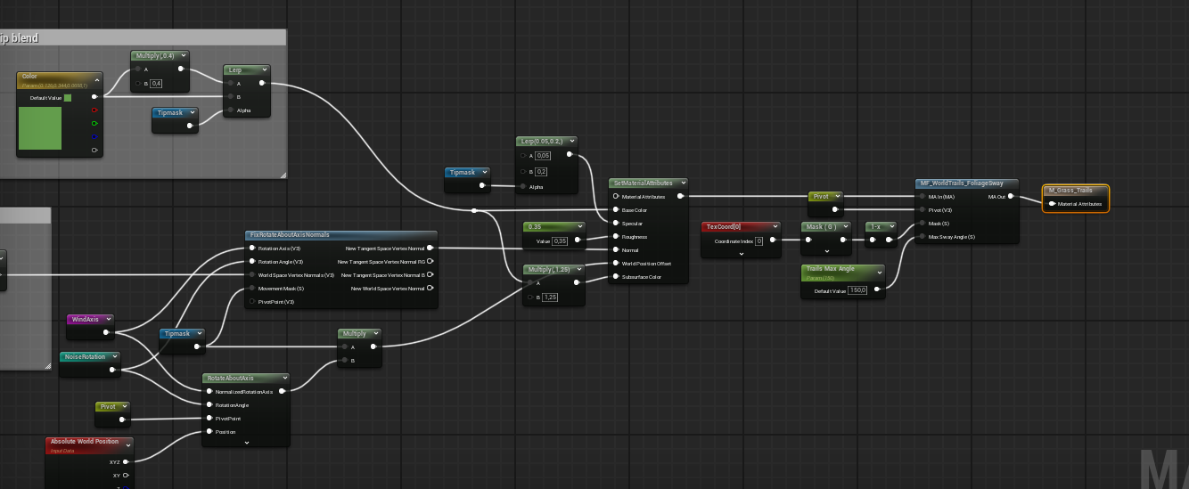Click the Coordinate Index field on TexCoord[0]
The height and width of the screenshot is (489, 1189).
point(760,240)
